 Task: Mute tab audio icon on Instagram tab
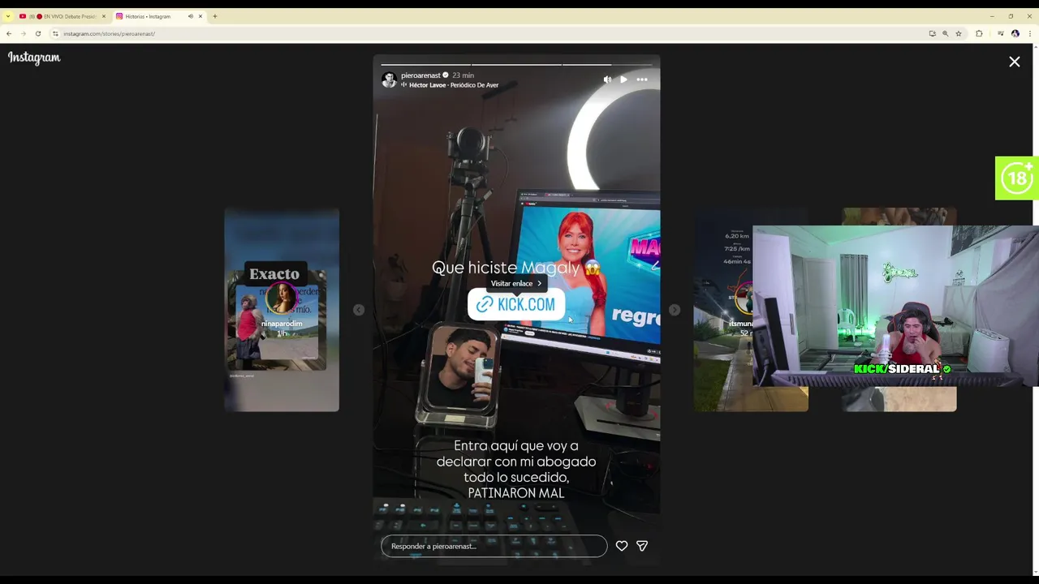point(191,16)
